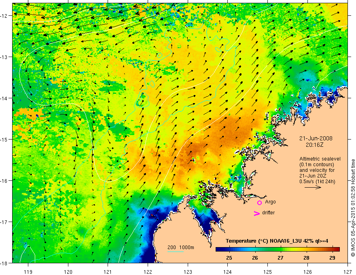Click the magenta drifter arrowhead symbol in legend
The image size is (356, 275).
[256, 213]
